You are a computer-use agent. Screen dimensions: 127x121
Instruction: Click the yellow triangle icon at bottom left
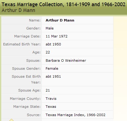coord(11,120)
